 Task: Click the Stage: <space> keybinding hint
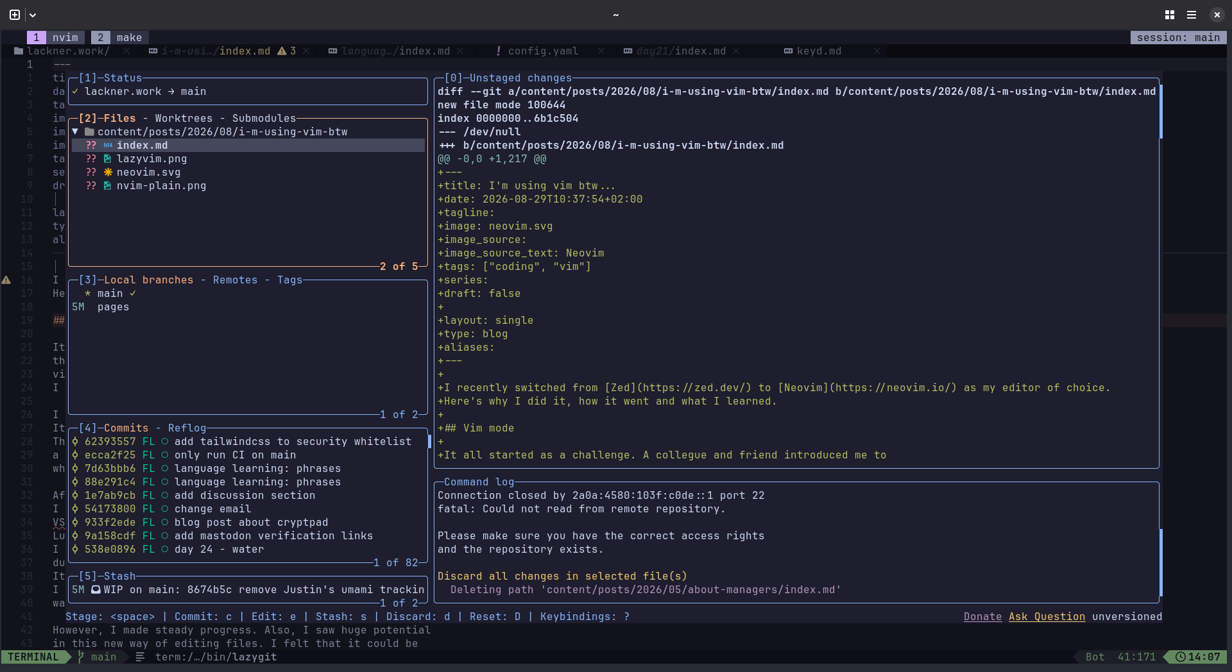point(110,616)
